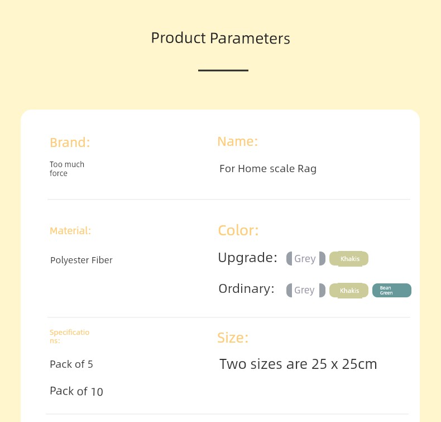This screenshot has width=441, height=422.
Task: Click the Size heading
Action: 233,338
